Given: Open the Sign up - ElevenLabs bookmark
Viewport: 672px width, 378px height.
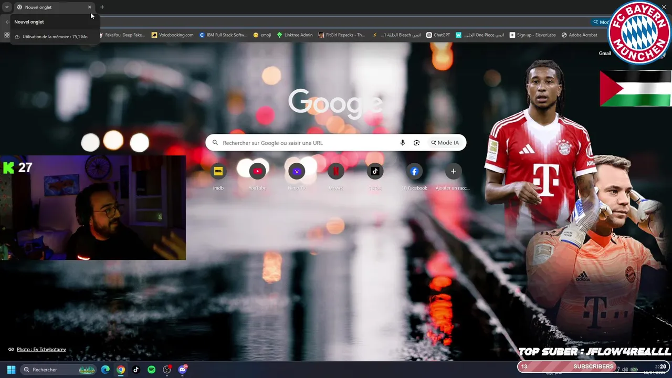Looking at the screenshot, I should [533, 35].
